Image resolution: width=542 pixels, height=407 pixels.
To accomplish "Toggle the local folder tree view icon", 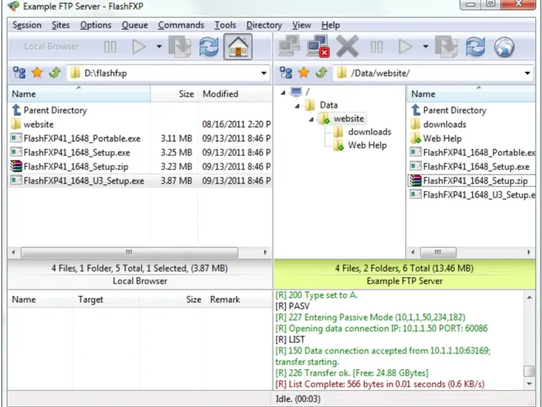I will 20,73.
